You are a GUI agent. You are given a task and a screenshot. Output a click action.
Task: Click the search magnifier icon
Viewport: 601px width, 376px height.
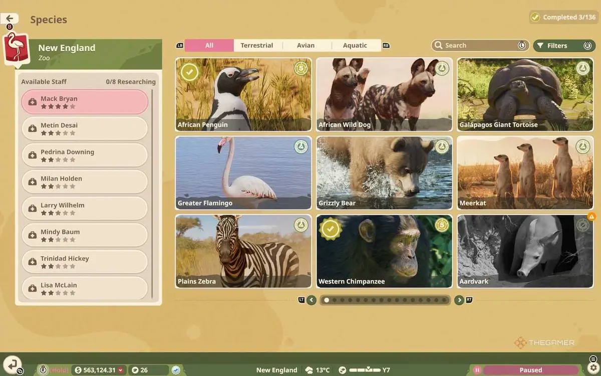[x=439, y=45]
